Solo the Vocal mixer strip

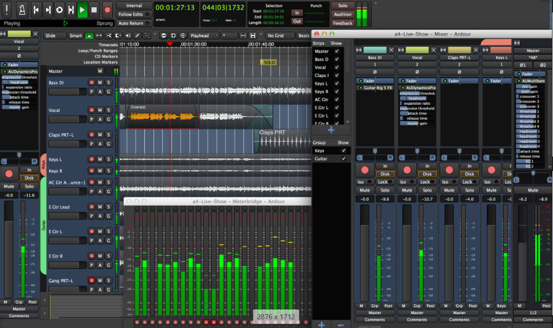pyautogui.click(x=427, y=190)
